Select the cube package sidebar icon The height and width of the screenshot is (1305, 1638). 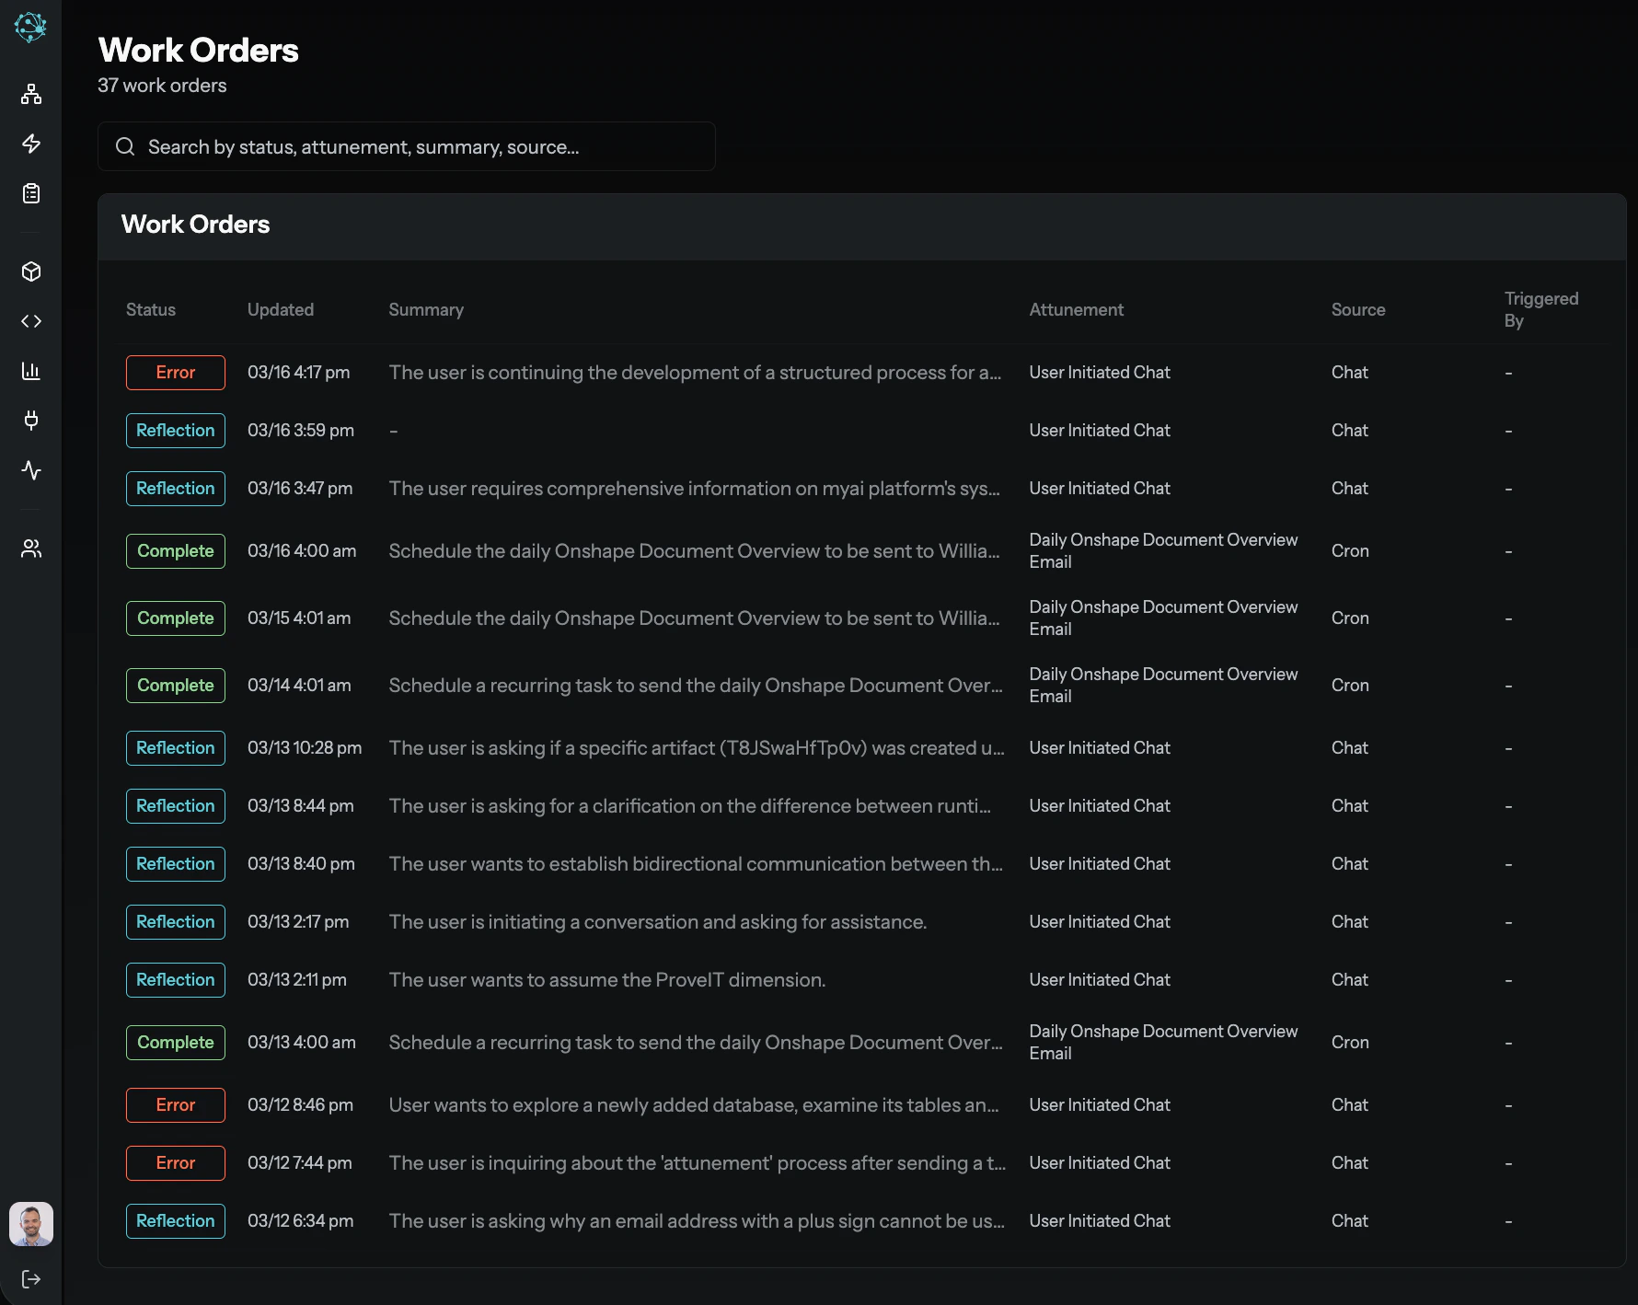pos(31,271)
